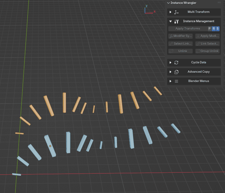Click the Modifier Sy... button
Image resolution: width=225 pixels, height=193 pixels.
coord(180,36)
